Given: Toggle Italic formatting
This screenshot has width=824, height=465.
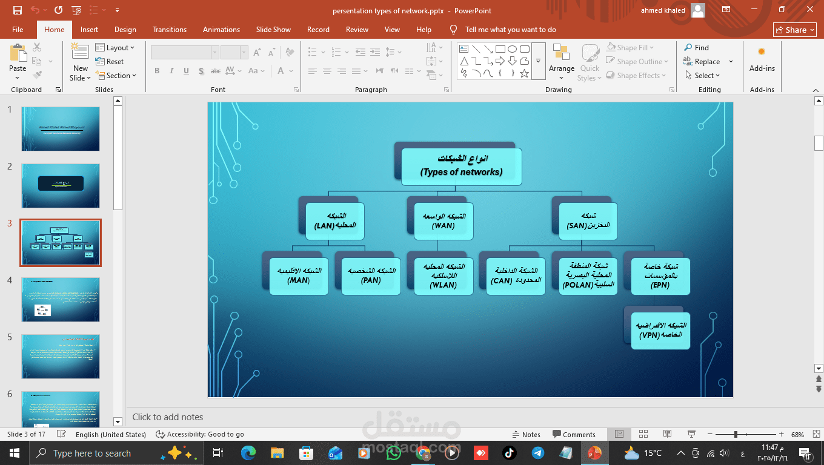Looking at the screenshot, I should 171,71.
